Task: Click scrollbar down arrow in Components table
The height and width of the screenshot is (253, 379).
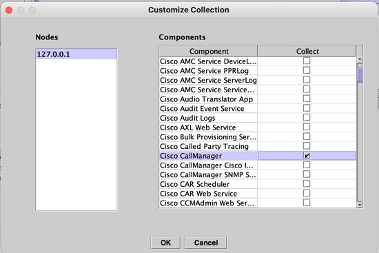Action: pyautogui.click(x=360, y=205)
